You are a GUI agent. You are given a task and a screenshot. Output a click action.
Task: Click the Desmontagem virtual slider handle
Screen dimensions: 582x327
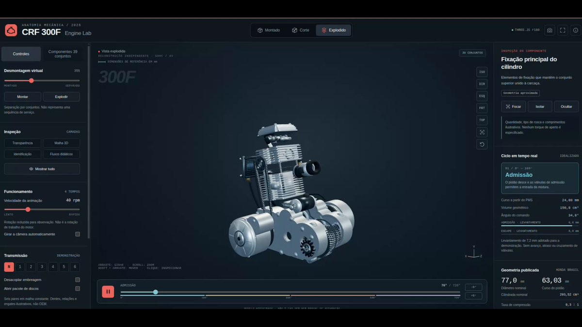point(32,81)
